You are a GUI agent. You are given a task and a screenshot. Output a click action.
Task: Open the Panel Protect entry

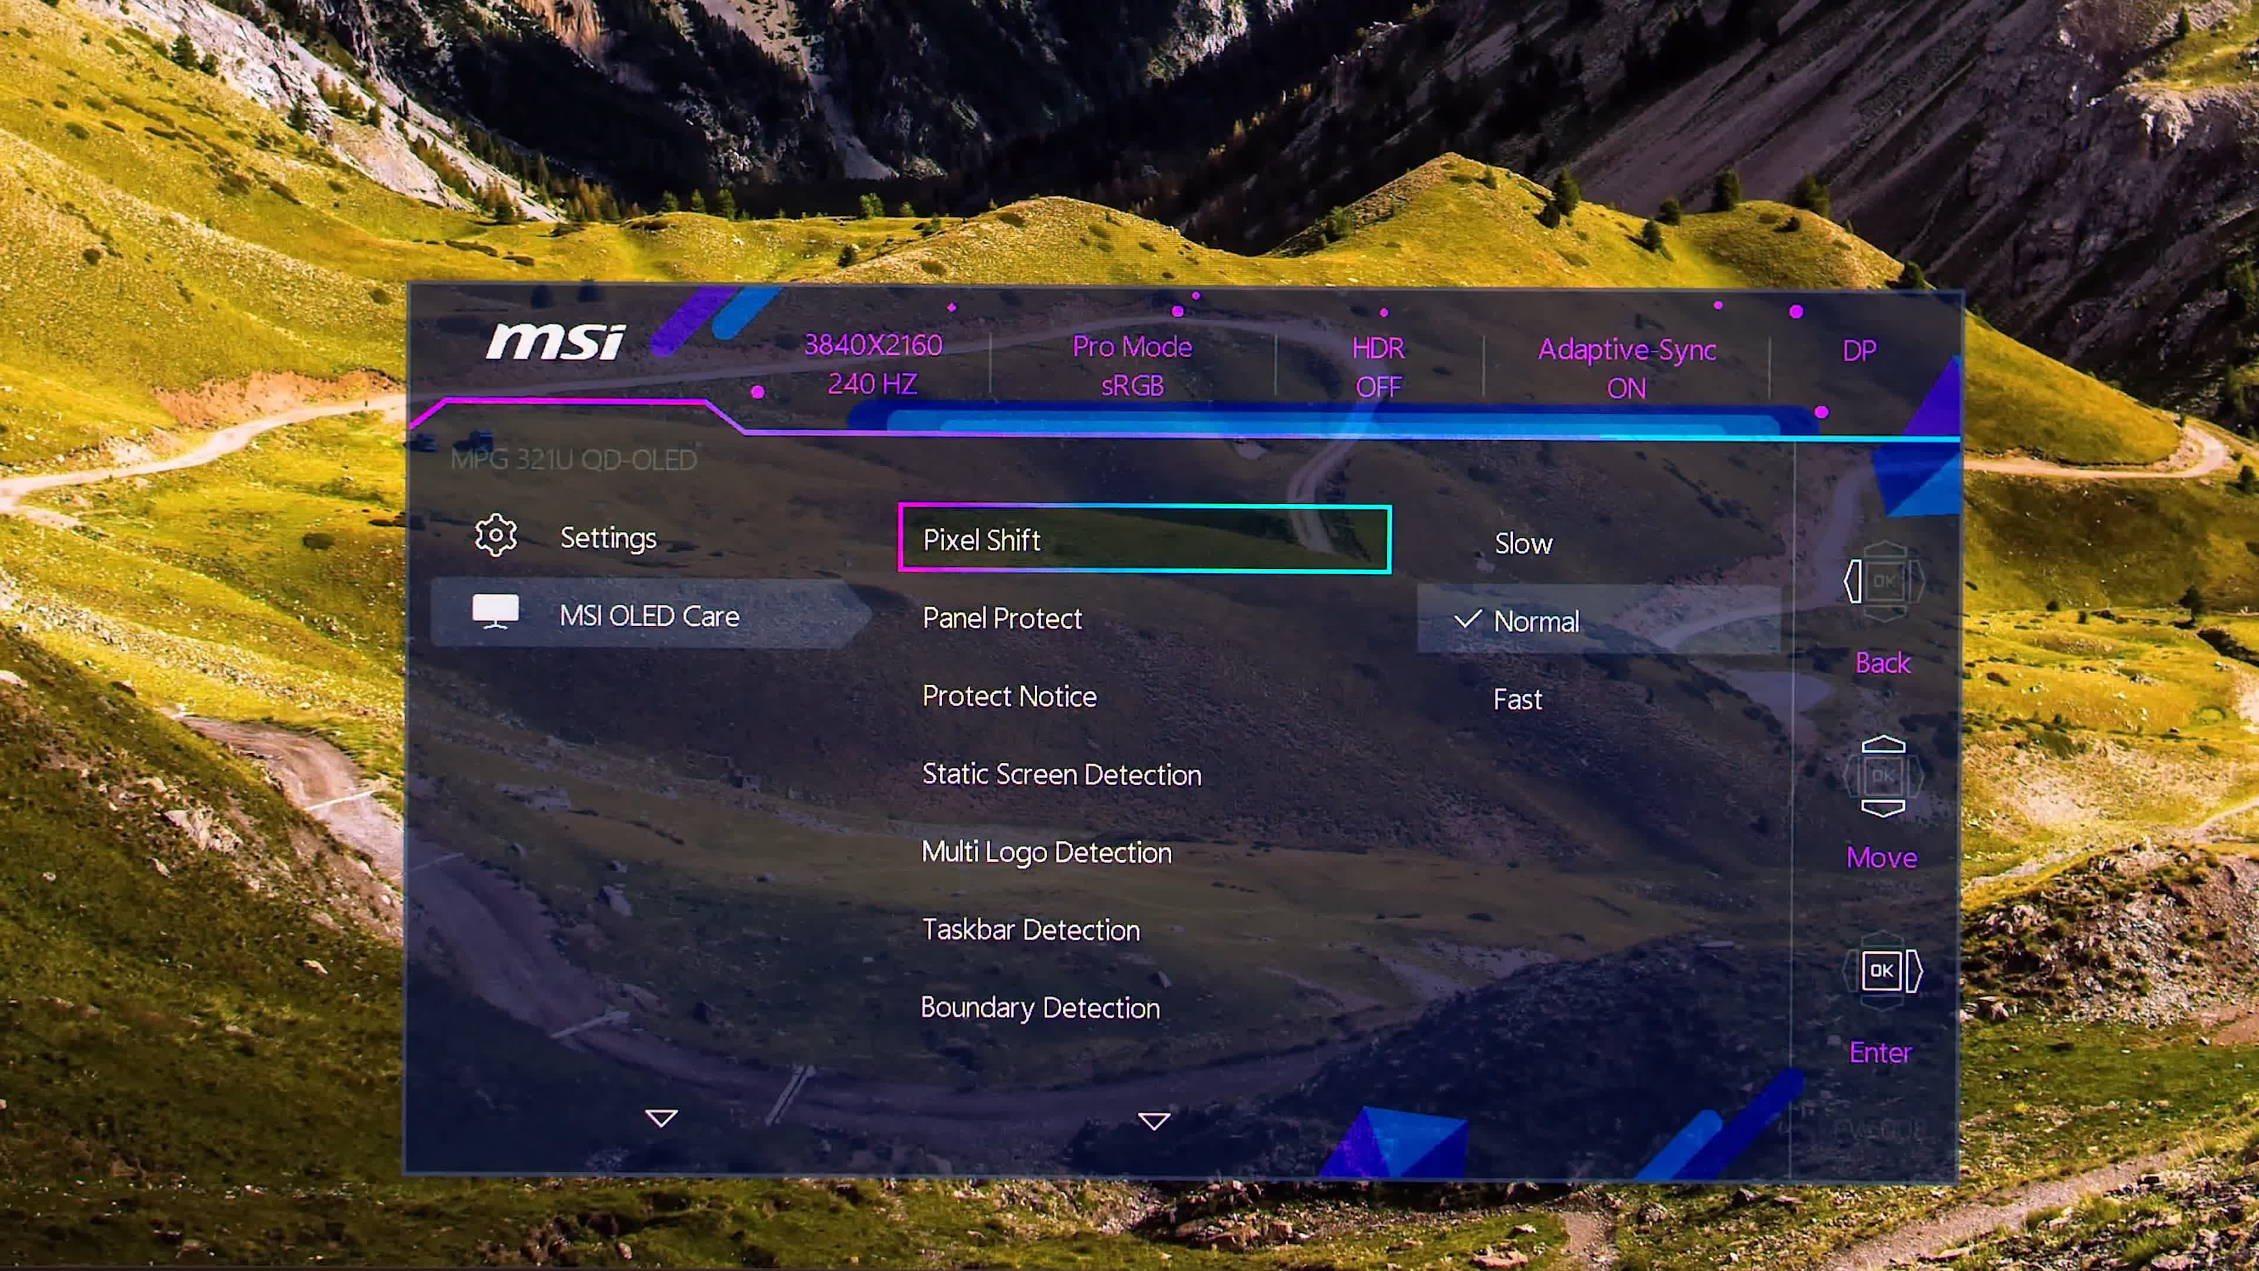tap(1001, 618)
